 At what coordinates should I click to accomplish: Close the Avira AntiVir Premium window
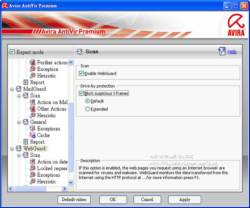tap(244, 6)
